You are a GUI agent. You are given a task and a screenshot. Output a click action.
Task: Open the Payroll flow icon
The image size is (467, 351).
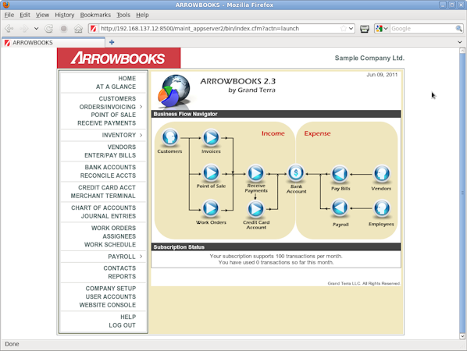pos(340,207)
